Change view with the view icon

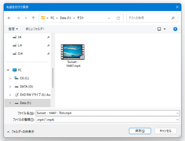(159, 29)
